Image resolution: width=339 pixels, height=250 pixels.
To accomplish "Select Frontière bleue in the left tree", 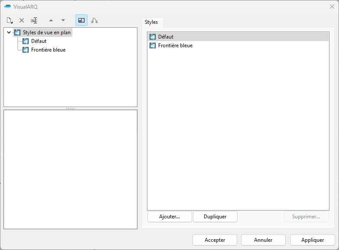I will (48, 50).
